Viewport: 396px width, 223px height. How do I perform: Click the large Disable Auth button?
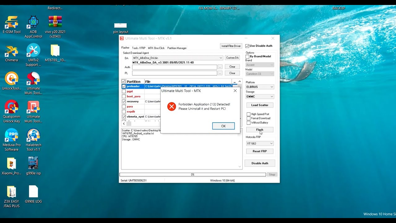pyautogui.click(x=260, y=163)
